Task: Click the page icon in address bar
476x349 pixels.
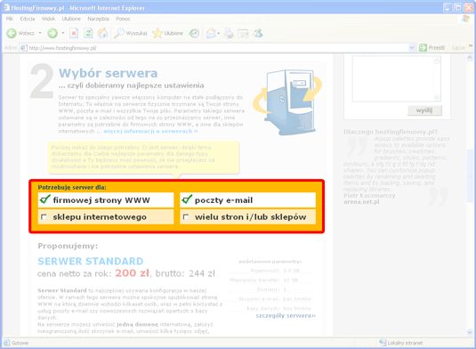Action: 24,48
